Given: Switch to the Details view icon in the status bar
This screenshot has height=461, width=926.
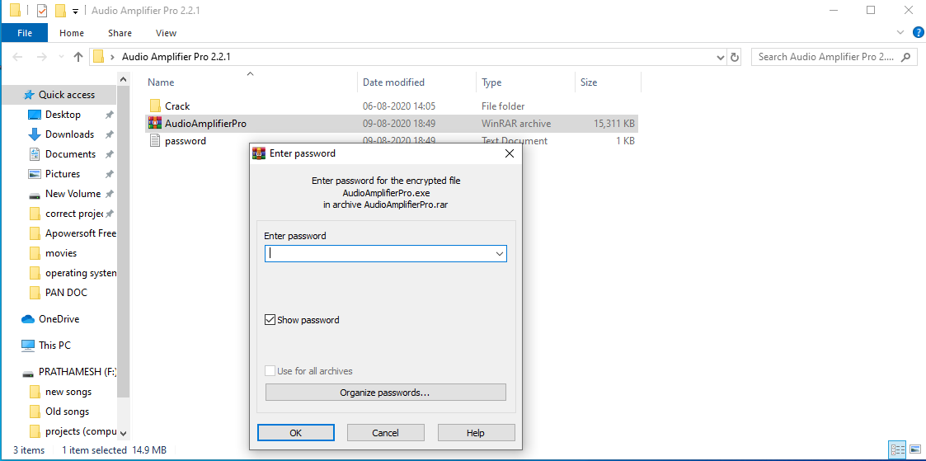Looking at the screenshot, I should tap(897, 450).
